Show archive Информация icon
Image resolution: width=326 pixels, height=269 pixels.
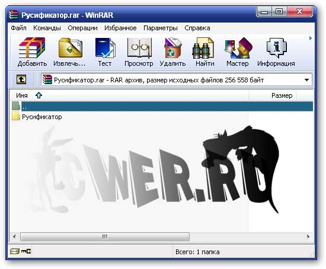[x=277, y=48]
